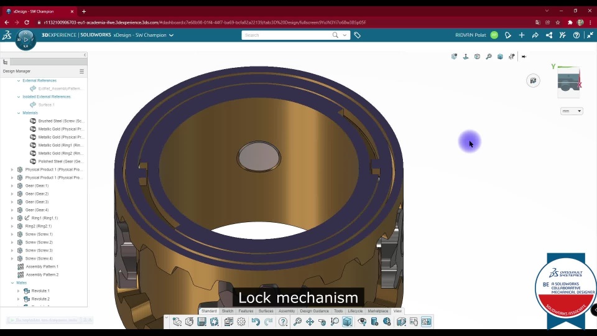This screenshot has width=597, height=336.
Task: Click the RIDVAN Polat user name
Action: (471, 35)
